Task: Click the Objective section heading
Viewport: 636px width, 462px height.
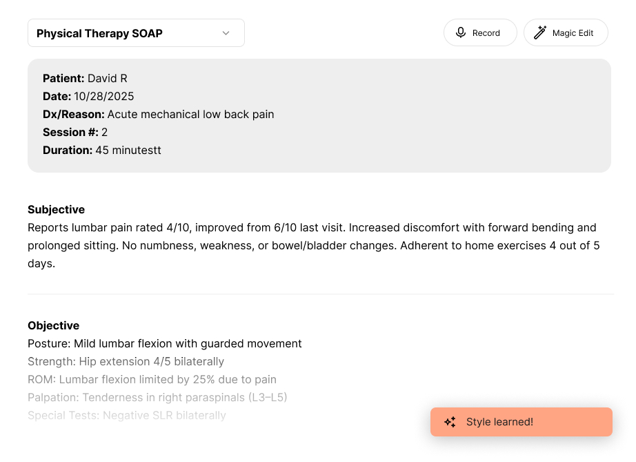Action: [x=53, y=325]
